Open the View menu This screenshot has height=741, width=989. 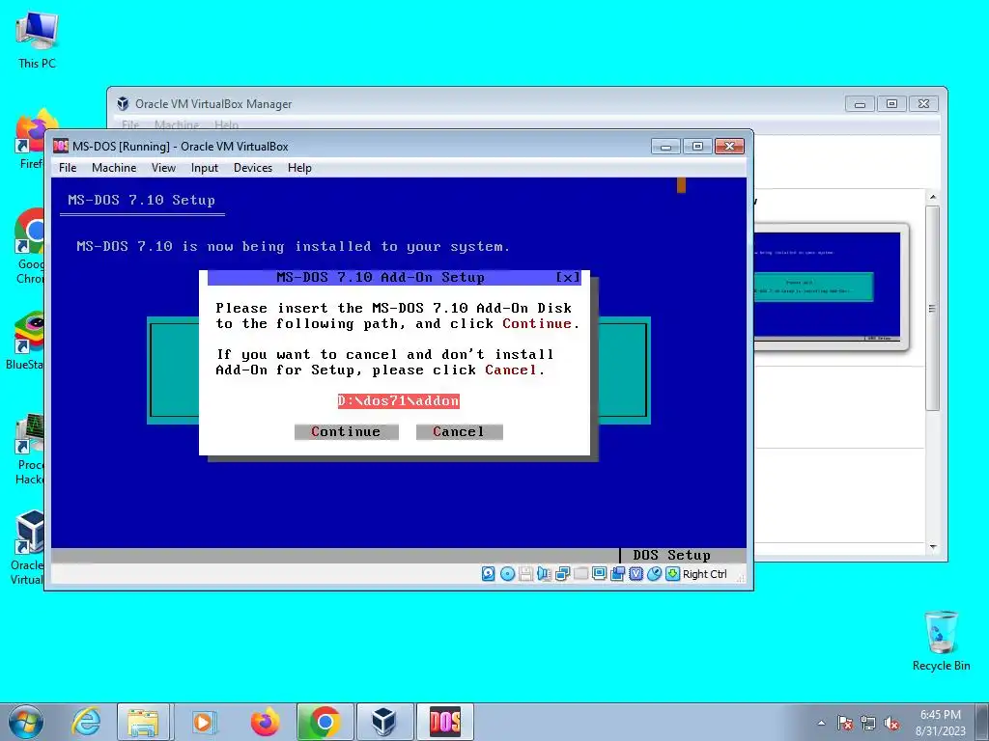(163, 168)
